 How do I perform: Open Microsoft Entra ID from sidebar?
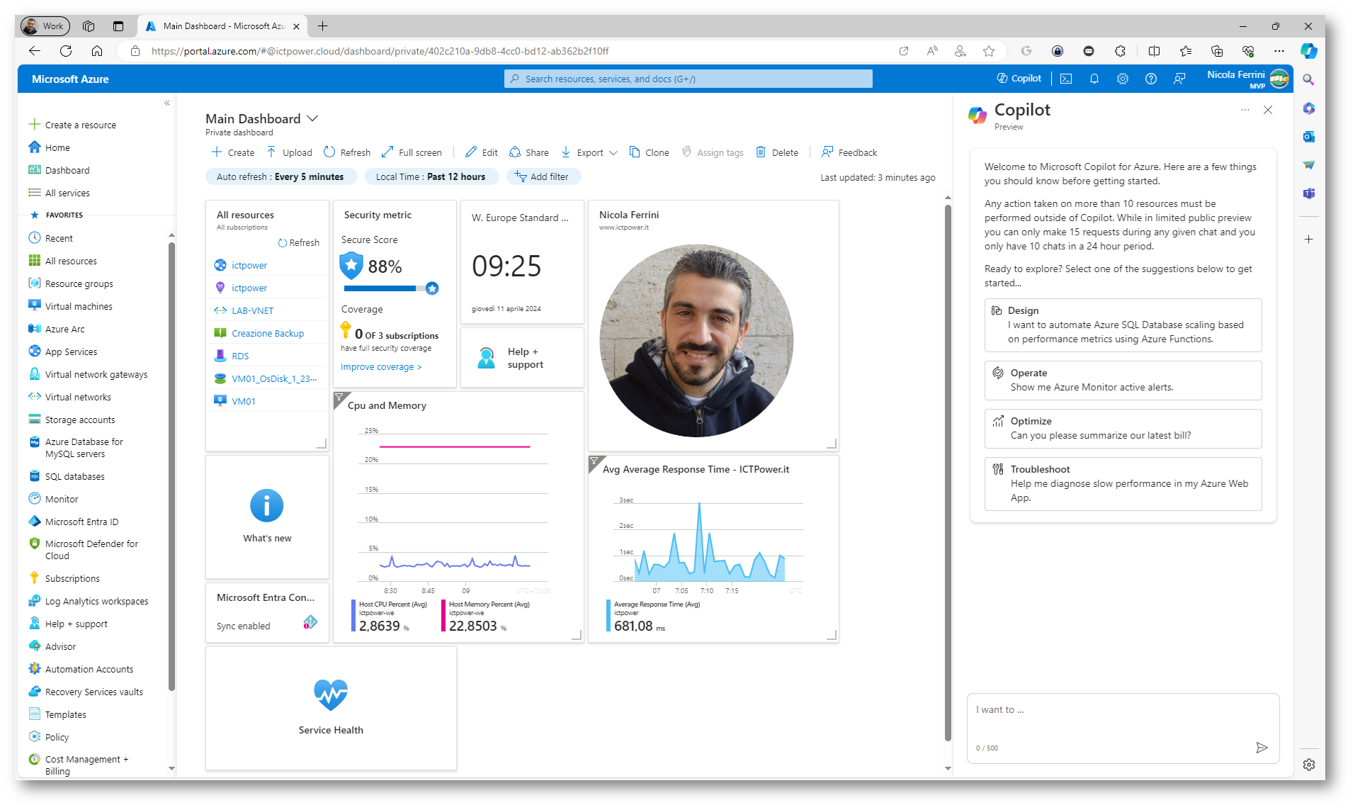coord(74,522)
